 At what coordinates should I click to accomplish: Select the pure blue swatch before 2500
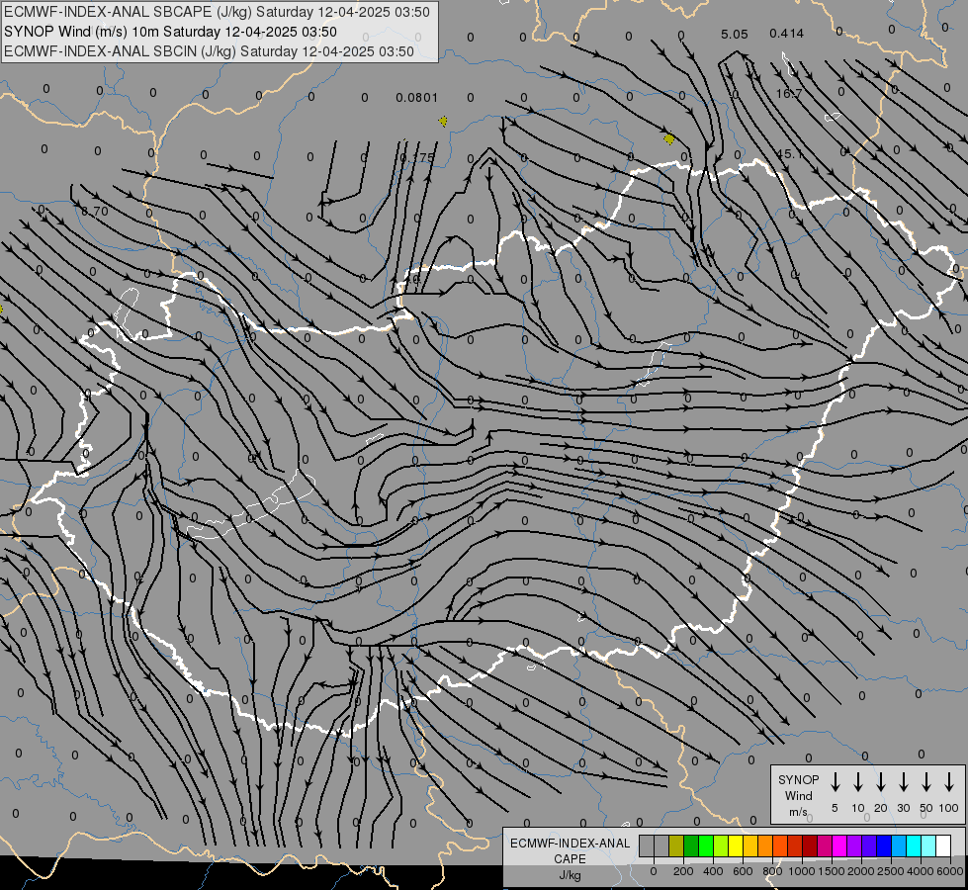pyautogui.click(x=883, y=845)
